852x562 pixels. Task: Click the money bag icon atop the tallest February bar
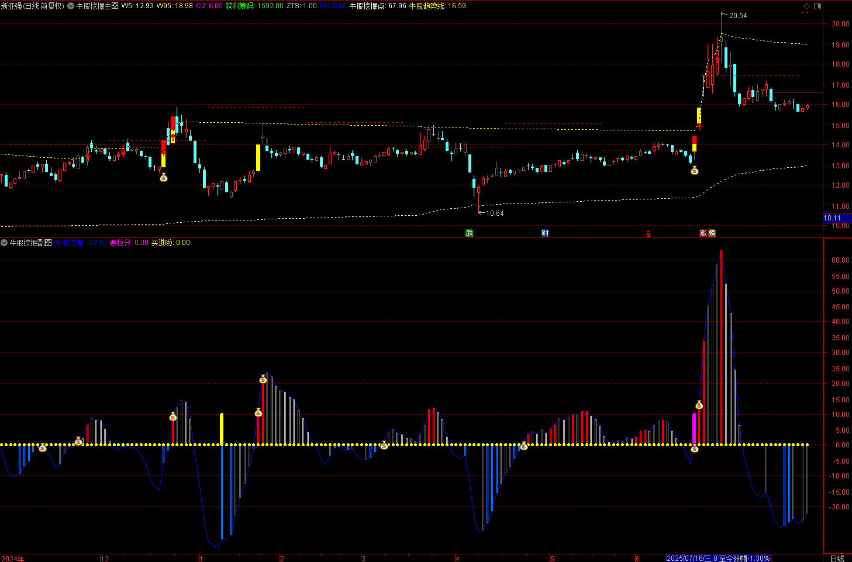263,380
